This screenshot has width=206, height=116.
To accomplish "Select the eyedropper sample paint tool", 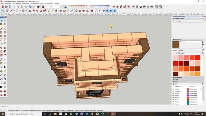I will [203, 50].
